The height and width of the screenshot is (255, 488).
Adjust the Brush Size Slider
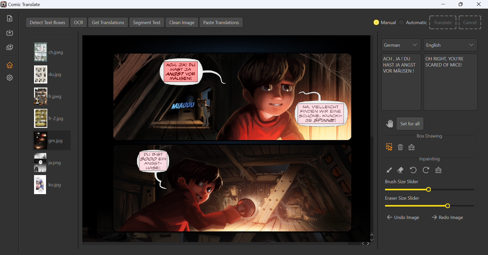click(428, 189)
